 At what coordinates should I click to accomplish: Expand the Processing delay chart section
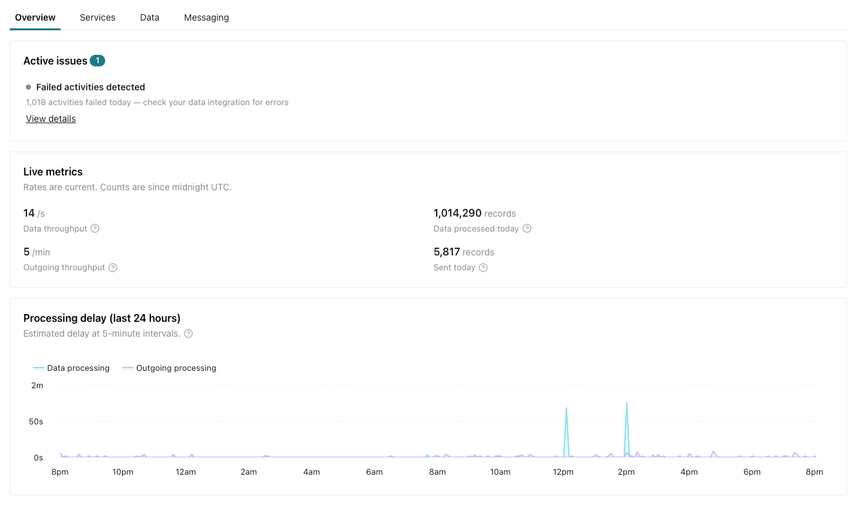pyautogui.click(x=102, y=318)
